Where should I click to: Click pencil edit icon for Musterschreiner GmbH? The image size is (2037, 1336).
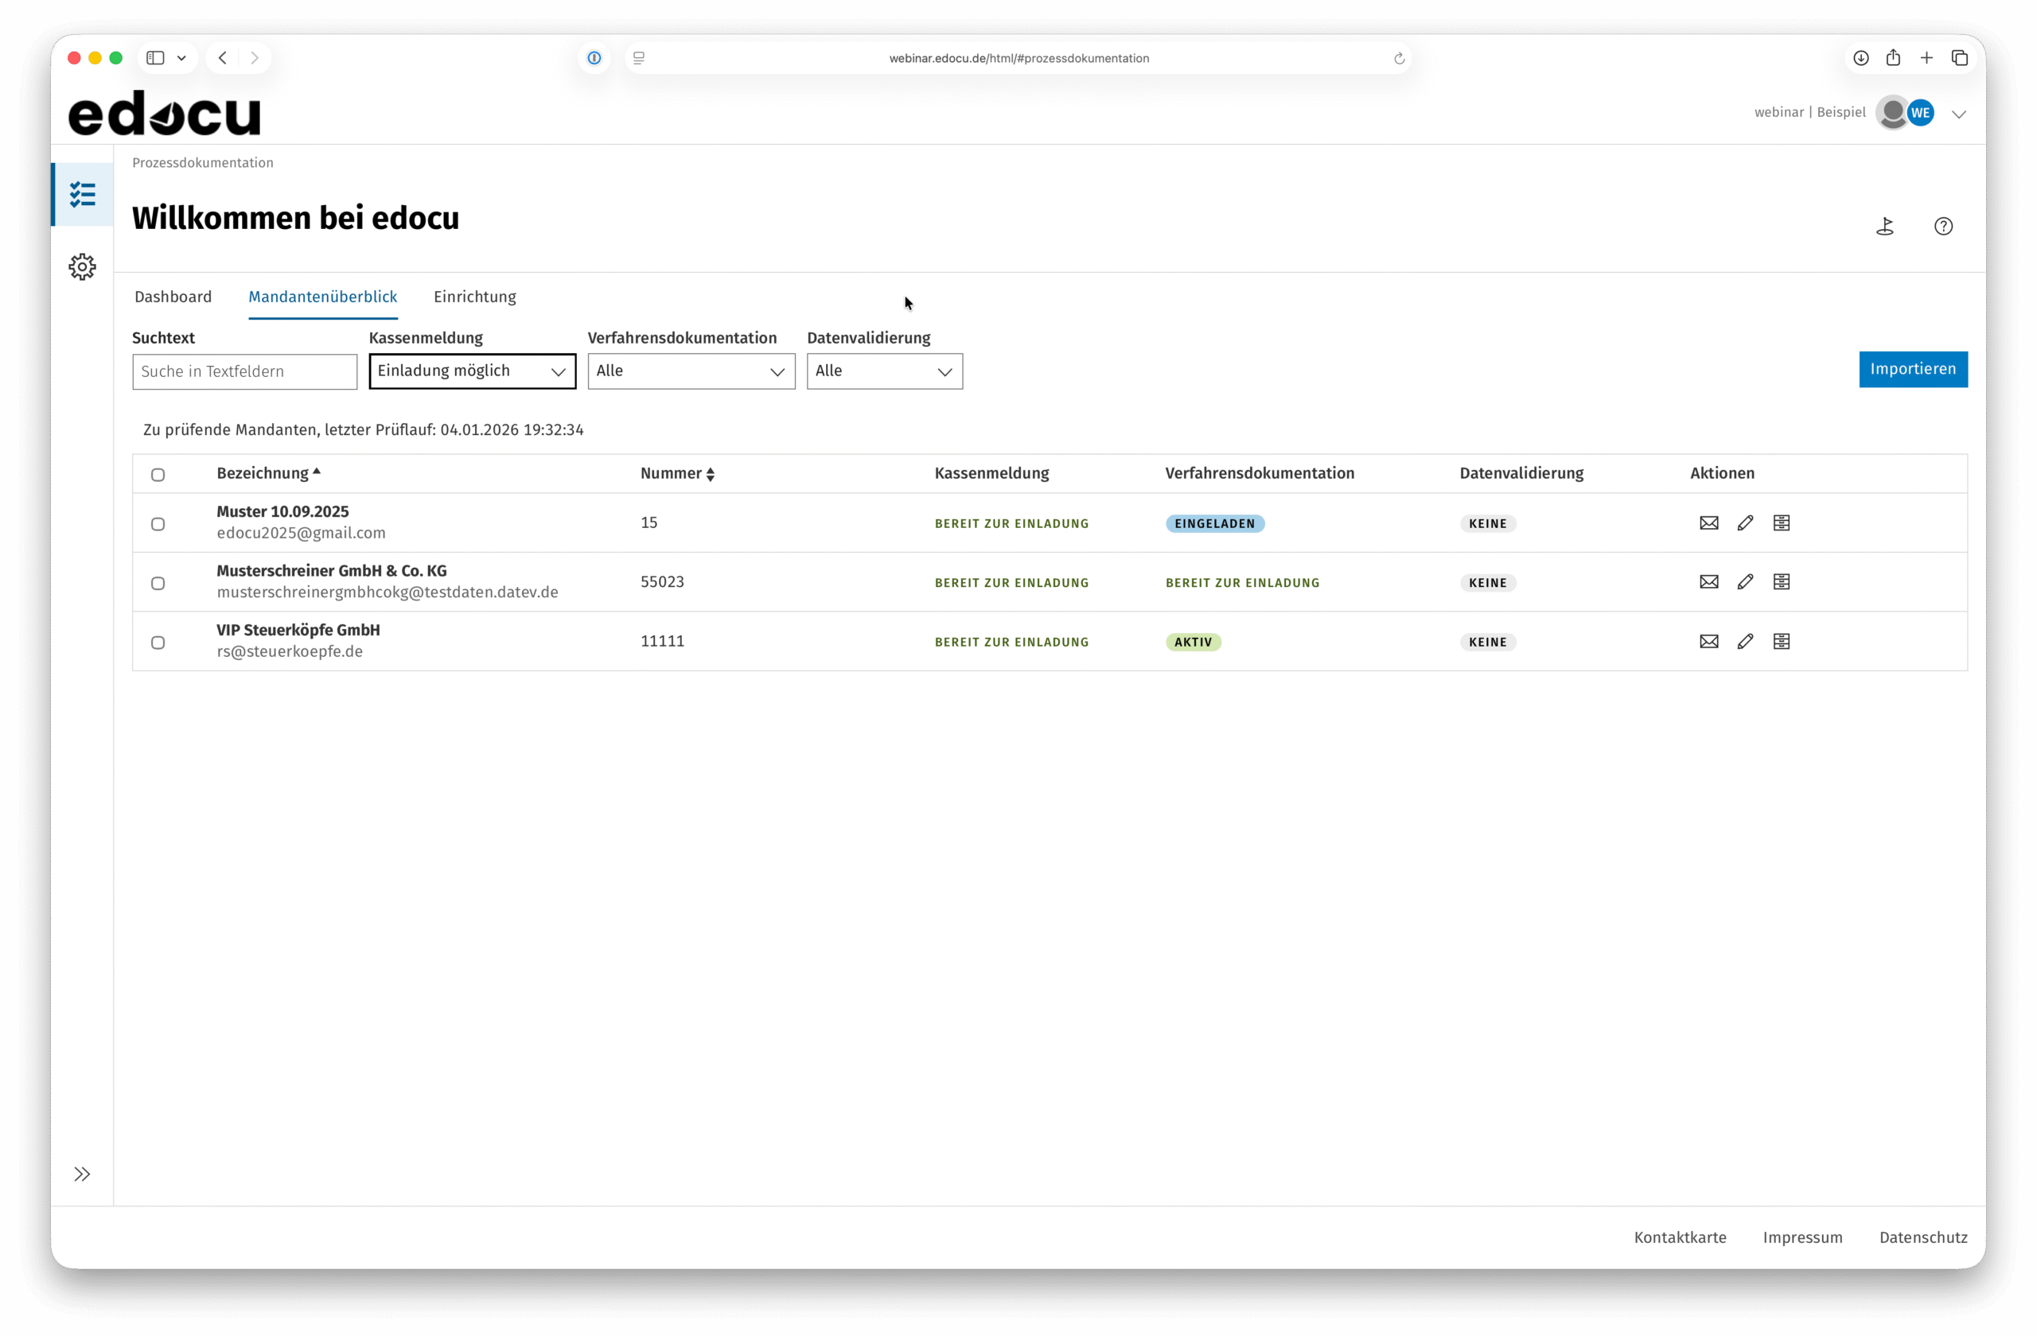coord(1745,581)
